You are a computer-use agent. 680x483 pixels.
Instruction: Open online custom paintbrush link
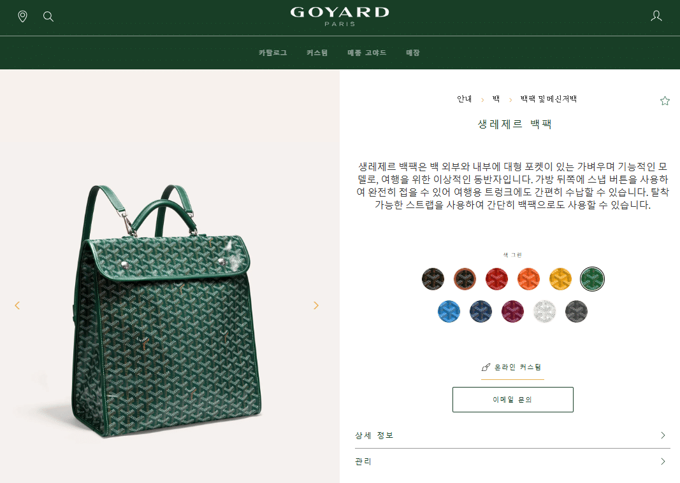(x=512, y=367)
